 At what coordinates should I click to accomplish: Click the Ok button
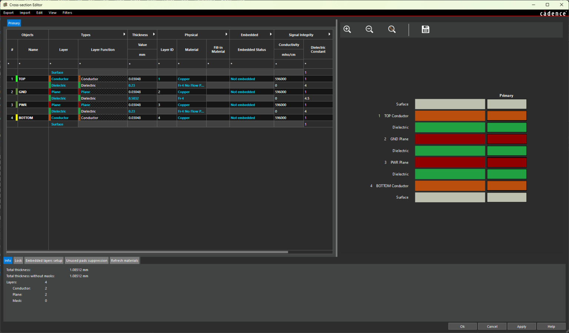tap(462, 326)
